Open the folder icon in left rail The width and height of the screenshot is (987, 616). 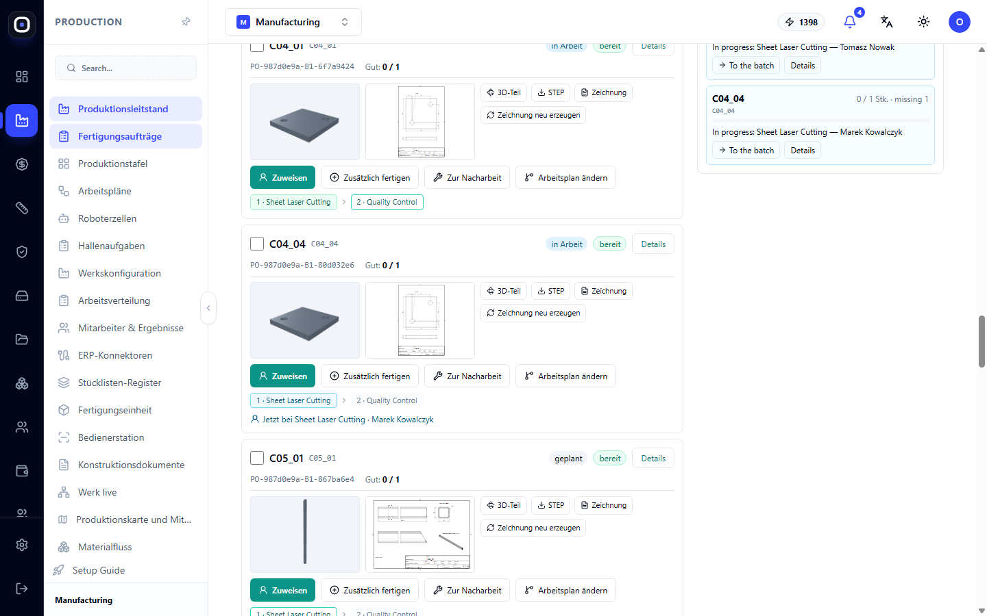coord(22,339)
